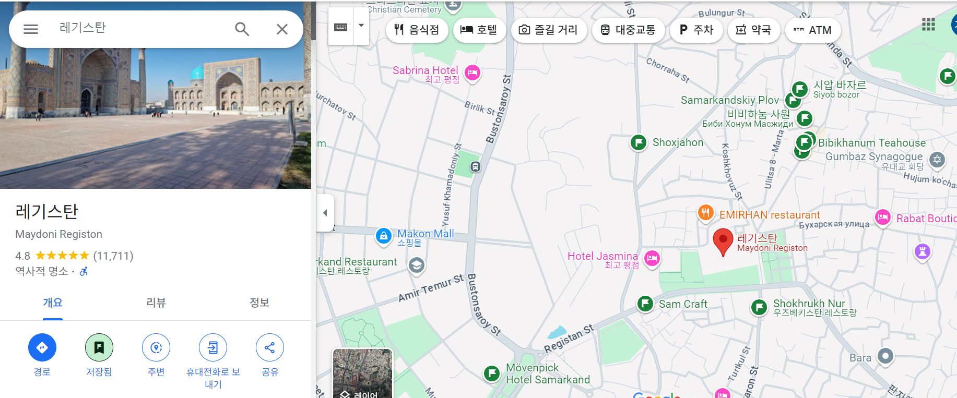Filter by 주차 parking chip
The width and height of the screenshot is (957, 398).
(696, 30)
